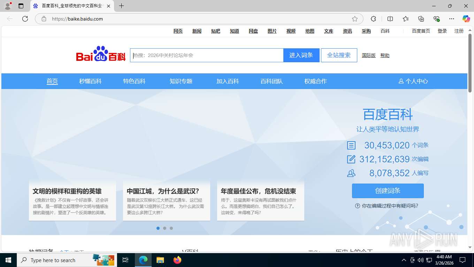Open 视频 from the top navigation
474x267 pixels.
(x=291, y=31)
